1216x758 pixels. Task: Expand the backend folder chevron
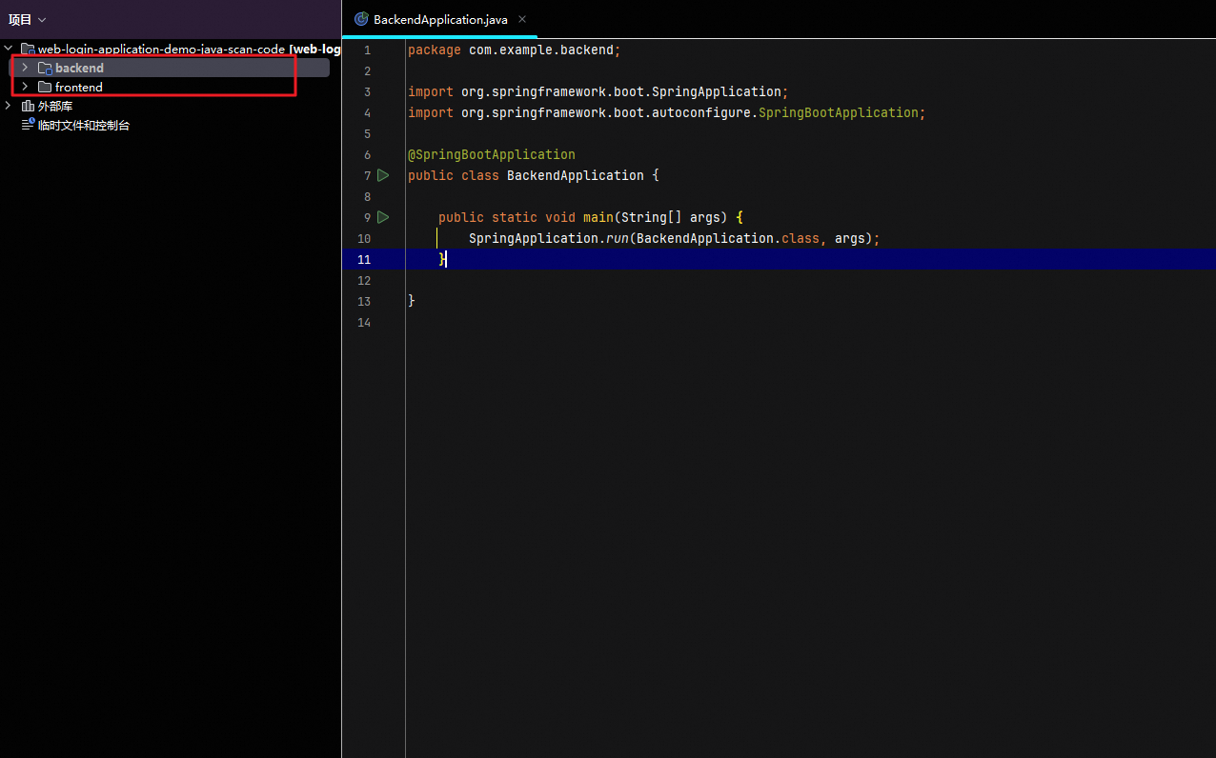25,68
